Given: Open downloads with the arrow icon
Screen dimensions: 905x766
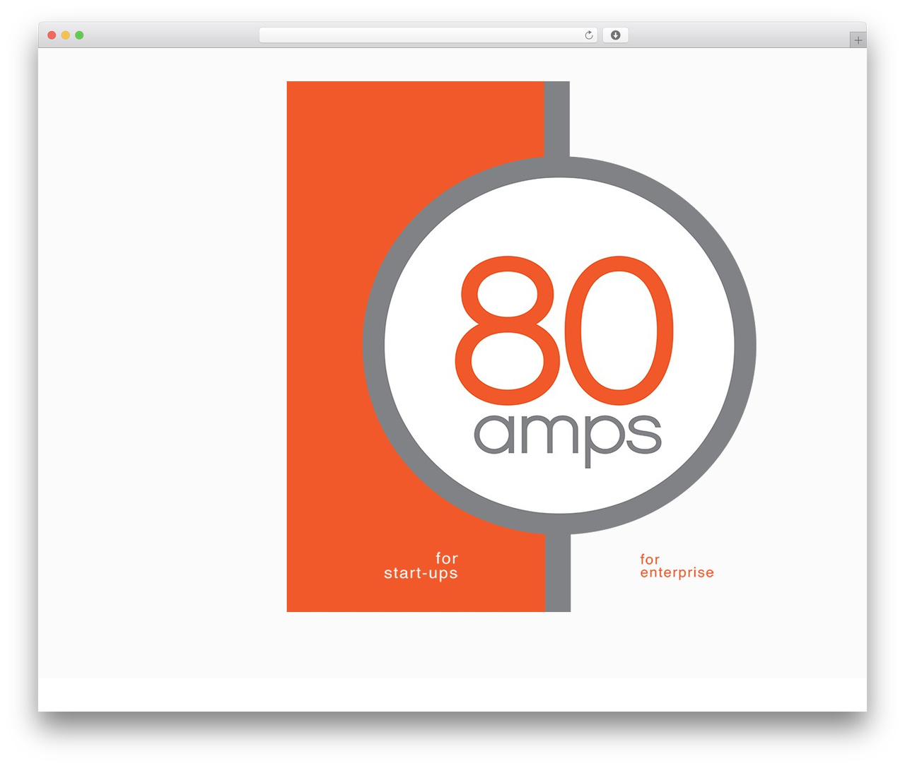Looking at the screenshot, I should [x=615, y=35].
